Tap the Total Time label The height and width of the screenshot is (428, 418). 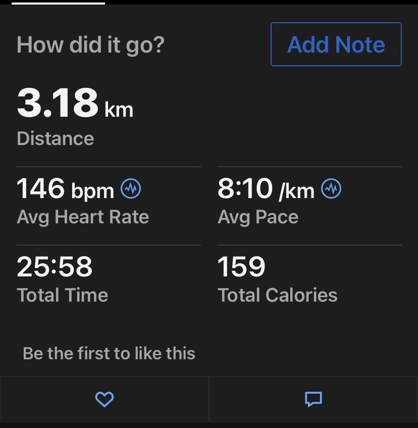click(x=63, y=295)
